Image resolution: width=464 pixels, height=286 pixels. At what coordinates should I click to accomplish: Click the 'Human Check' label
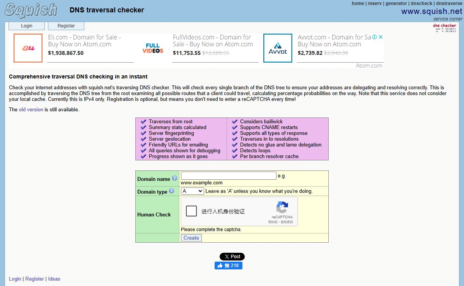(154, 214)
